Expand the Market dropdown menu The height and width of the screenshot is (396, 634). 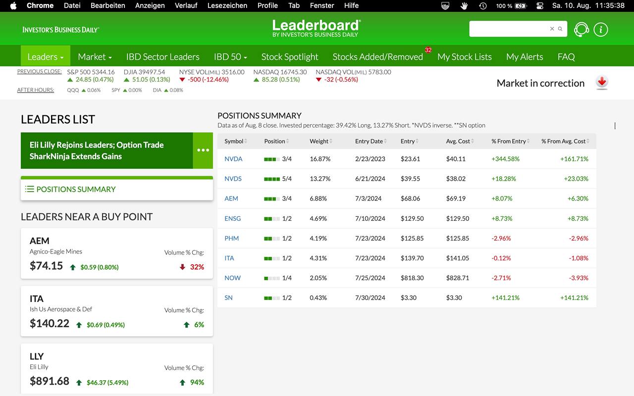(95, 56)
